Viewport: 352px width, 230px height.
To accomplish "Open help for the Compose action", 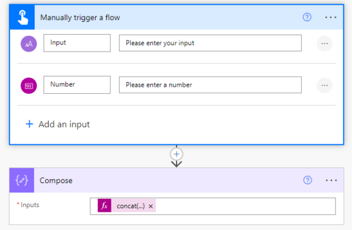I will [307, 180].
